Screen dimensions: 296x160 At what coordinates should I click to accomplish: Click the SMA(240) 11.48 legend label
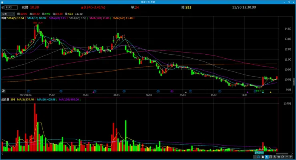click(x=123, y=18)
